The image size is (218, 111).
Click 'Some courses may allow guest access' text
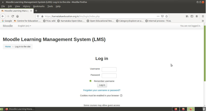[102, 105]
